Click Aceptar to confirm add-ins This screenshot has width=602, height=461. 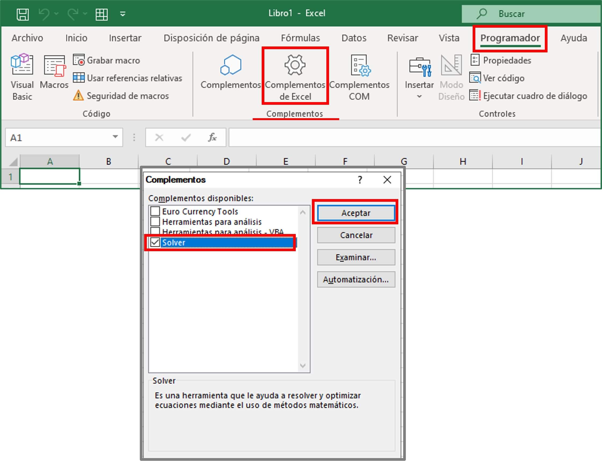(356, 213)
